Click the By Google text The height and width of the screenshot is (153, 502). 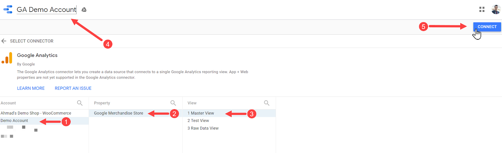(x=26, y=64)
